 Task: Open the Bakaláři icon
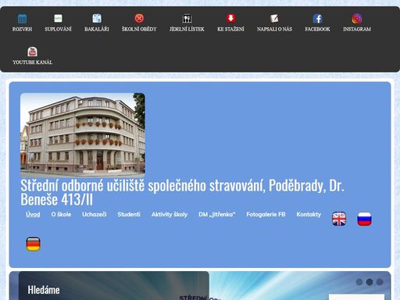coord(97,19)
